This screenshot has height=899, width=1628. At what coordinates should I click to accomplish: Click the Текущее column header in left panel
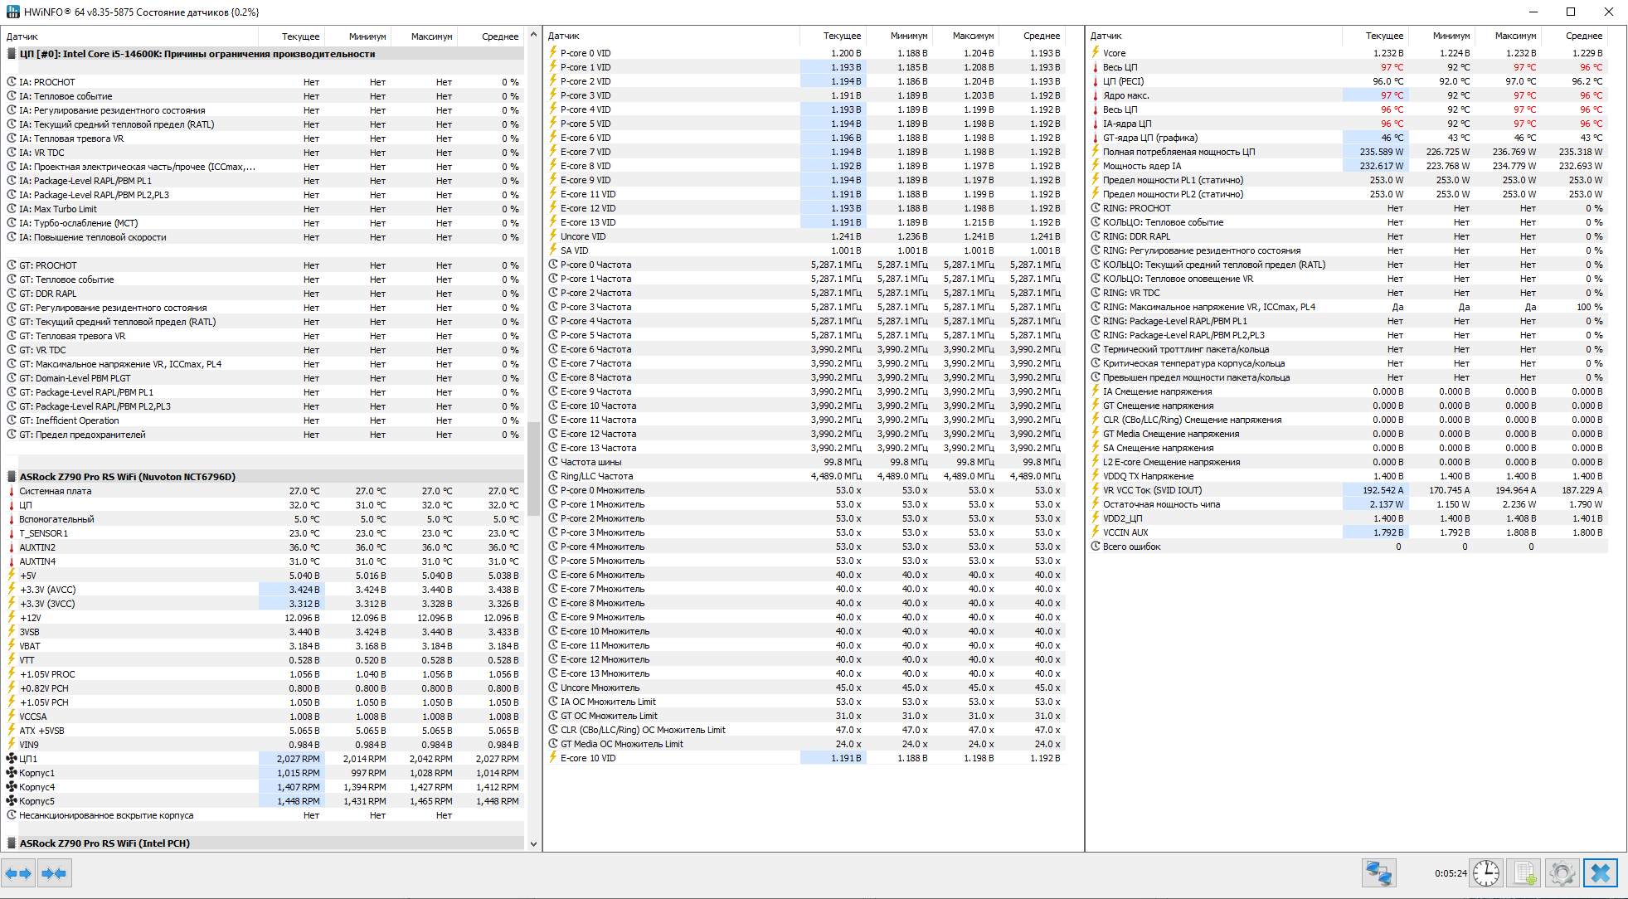click(x=299, y=36)
